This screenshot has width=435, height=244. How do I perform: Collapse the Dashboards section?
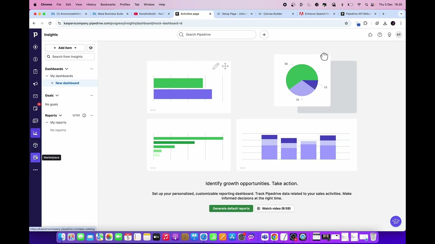[67, 69]
